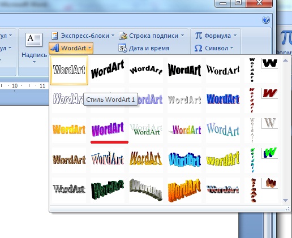This screenshot has height=238, width=292.
Task: Click the gallery scroll down arrow
Action: click(285, 200)
